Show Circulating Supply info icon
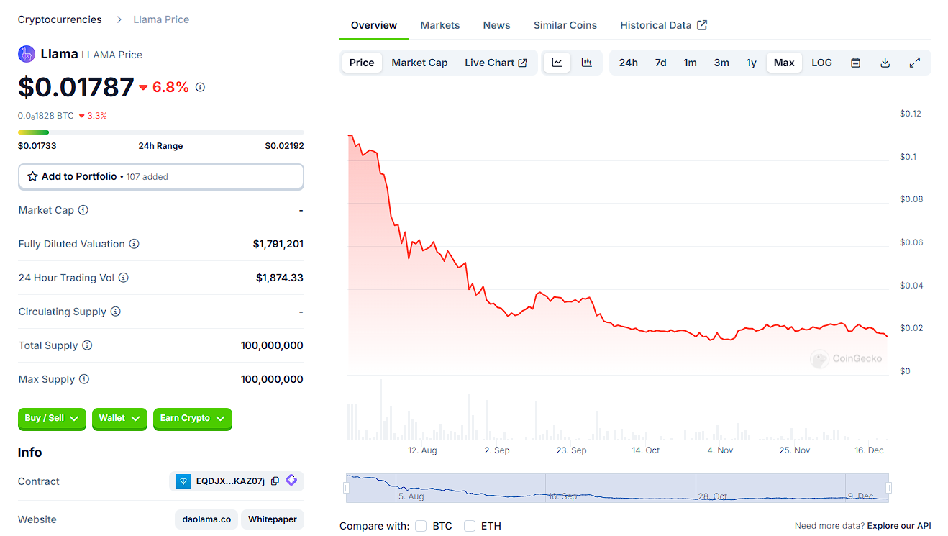 pos(116,312)
